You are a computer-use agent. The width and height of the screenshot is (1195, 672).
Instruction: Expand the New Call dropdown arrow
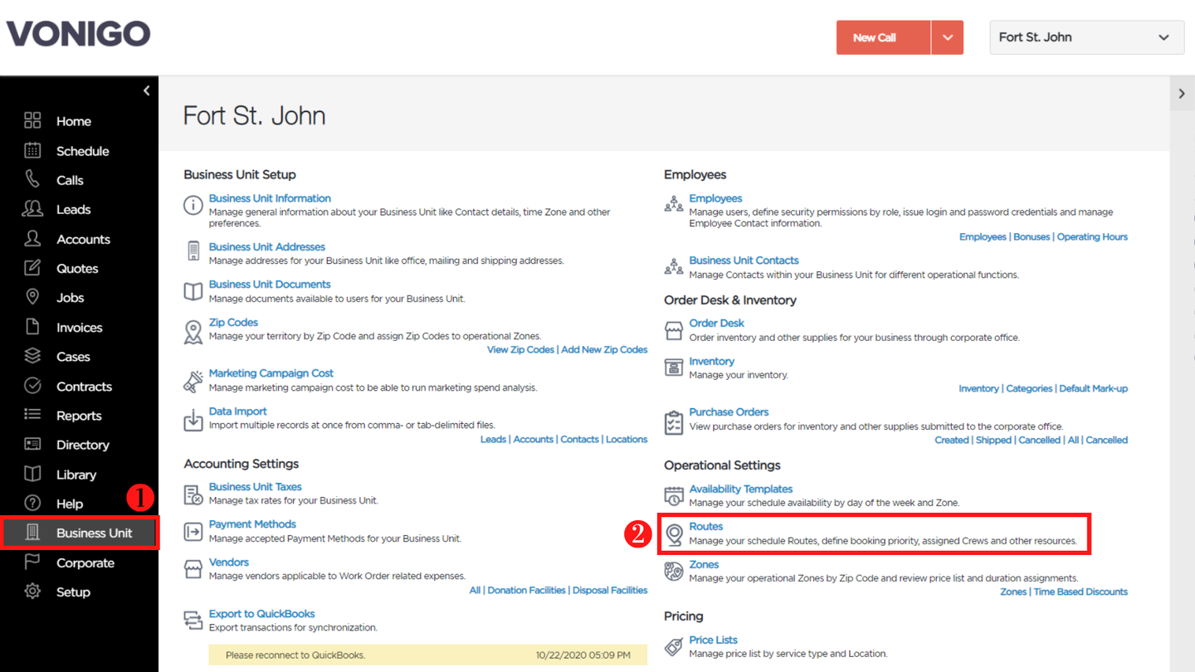point(947,37)
